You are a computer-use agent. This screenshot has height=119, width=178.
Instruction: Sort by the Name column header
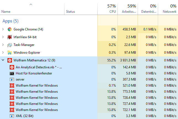[32, 9]
